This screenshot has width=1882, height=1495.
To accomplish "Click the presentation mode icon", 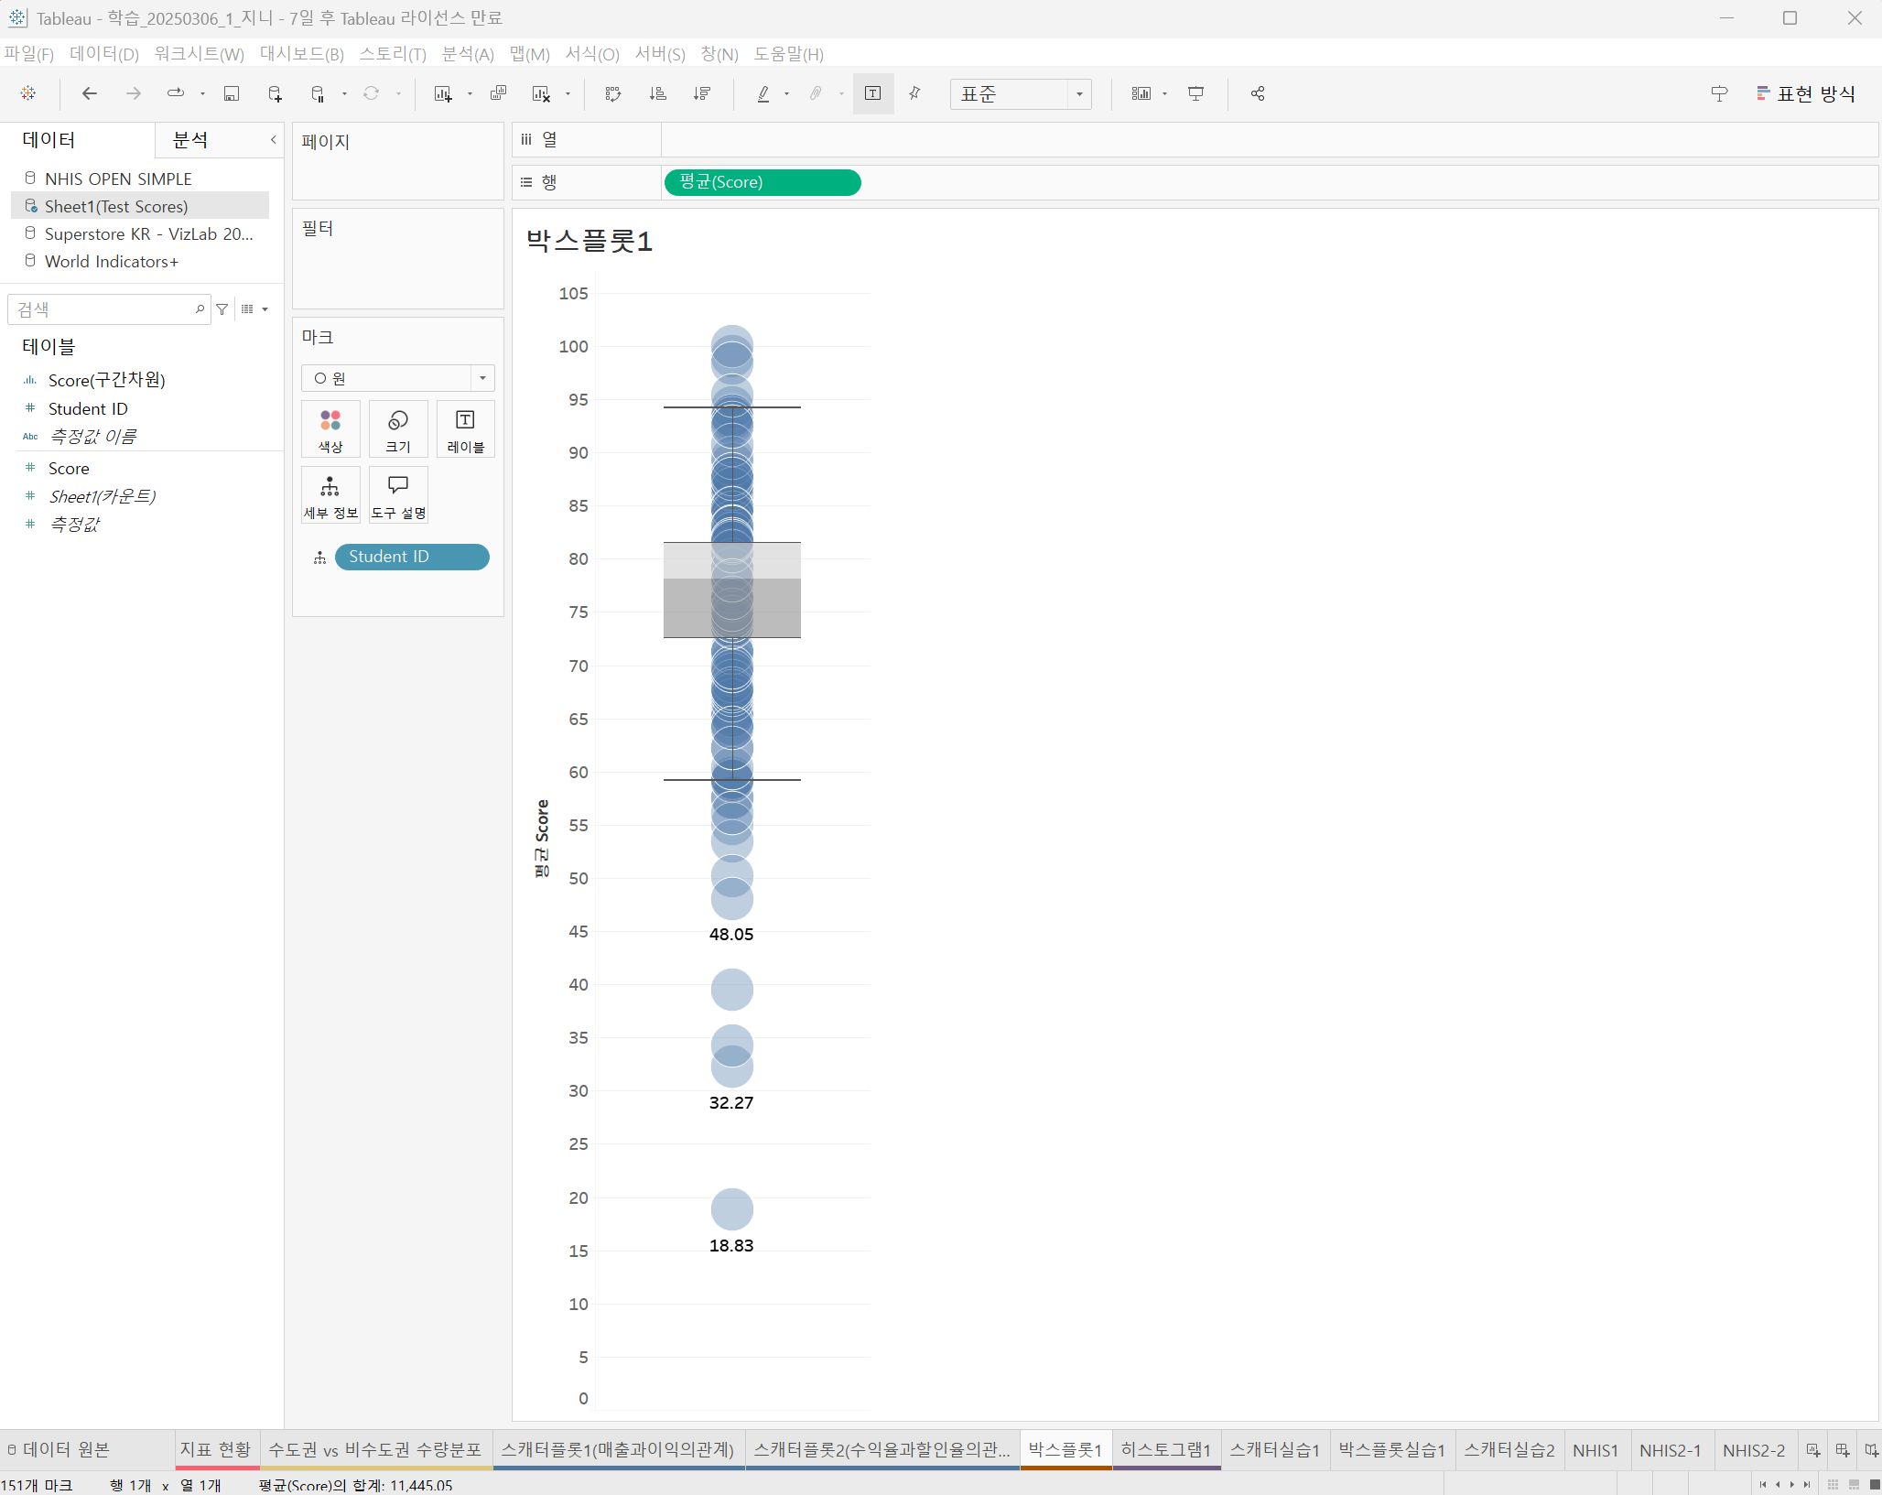I will 1195,93.
